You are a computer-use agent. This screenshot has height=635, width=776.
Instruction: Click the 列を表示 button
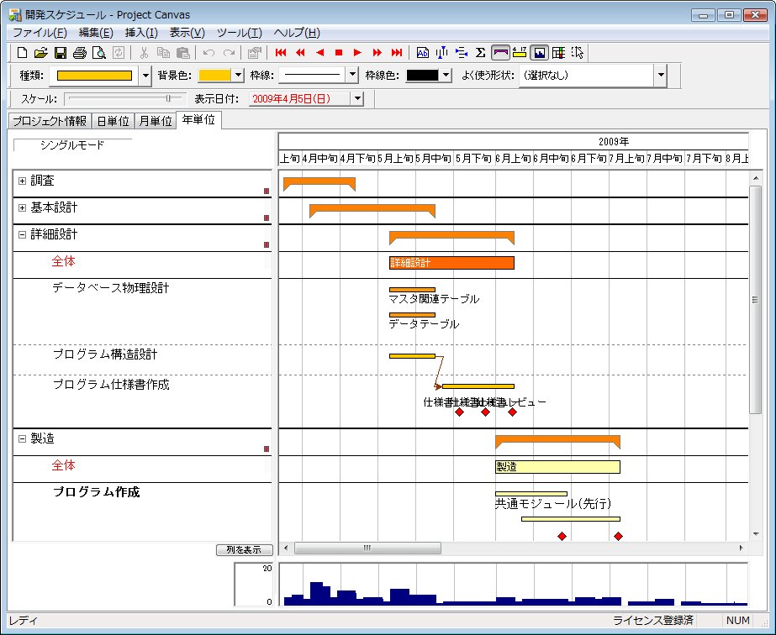click(244, 550)
